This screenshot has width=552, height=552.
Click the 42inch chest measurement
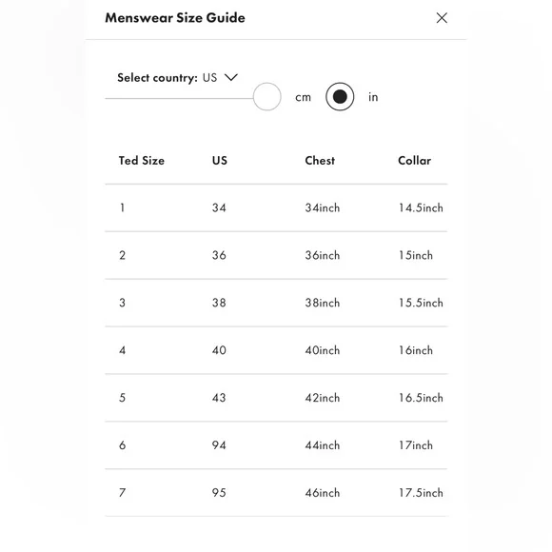click(x=323, y=398)
